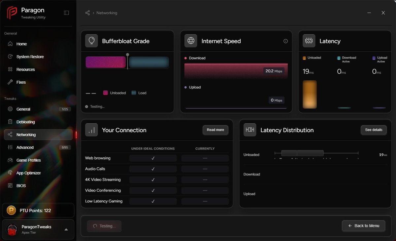Click the Game Profiles controller icon
This screenshot has height=241, width=396.
[x=10, y=160]
